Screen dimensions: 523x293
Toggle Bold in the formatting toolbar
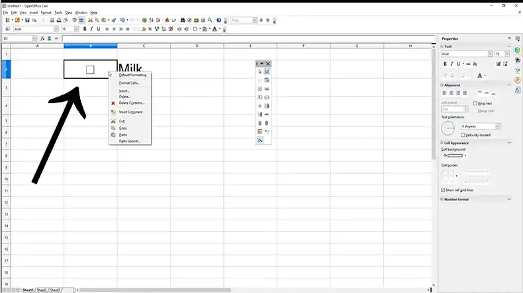point(85,29)
